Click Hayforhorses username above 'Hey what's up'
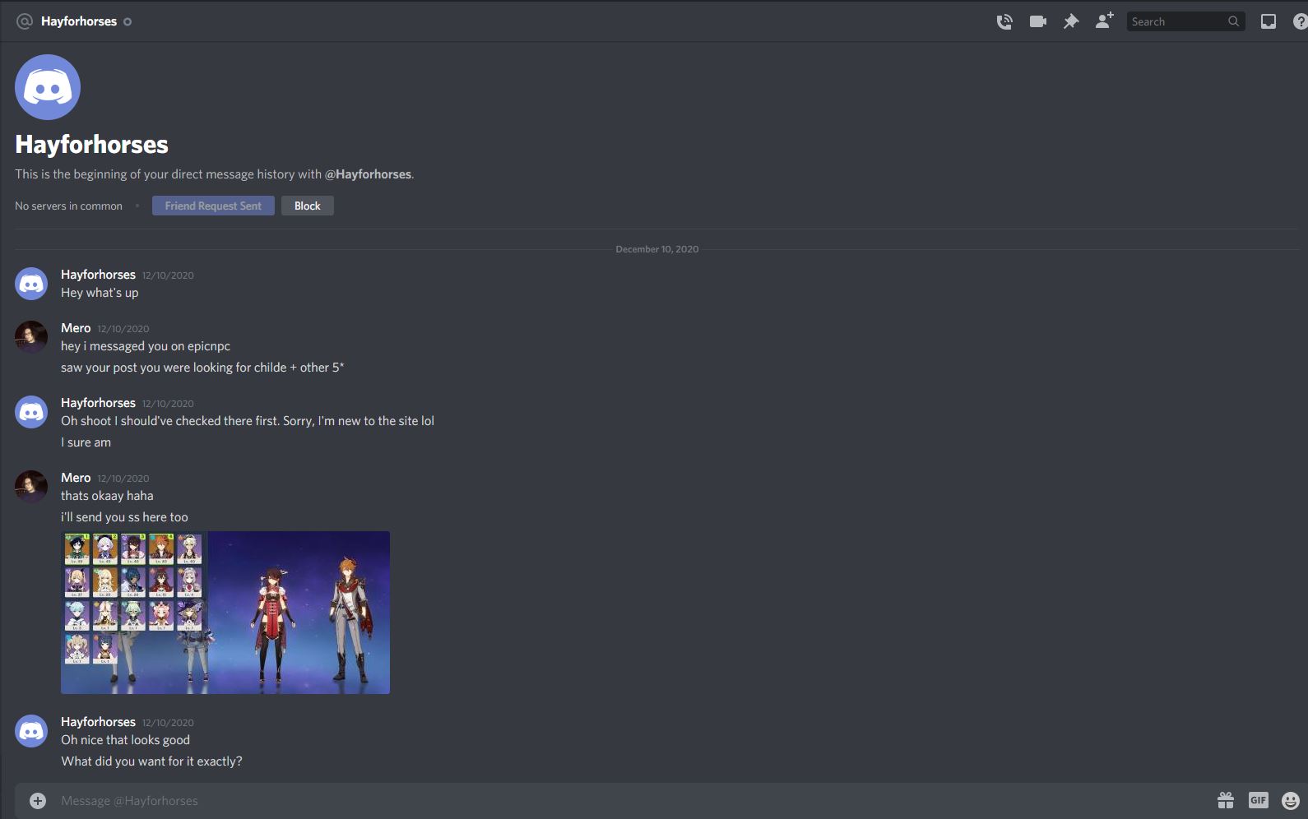This screenshot has height=819, width=1308. point(98,275)
